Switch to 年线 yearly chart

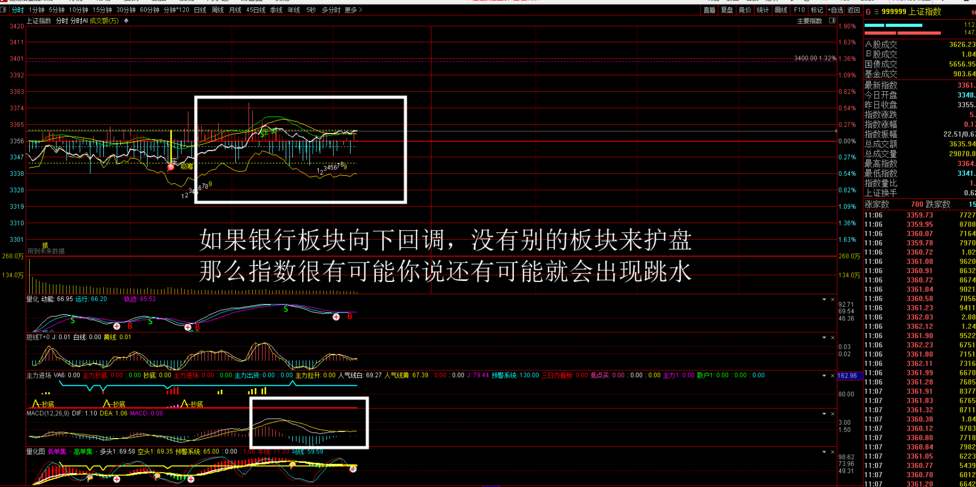[x=294, y=10]
